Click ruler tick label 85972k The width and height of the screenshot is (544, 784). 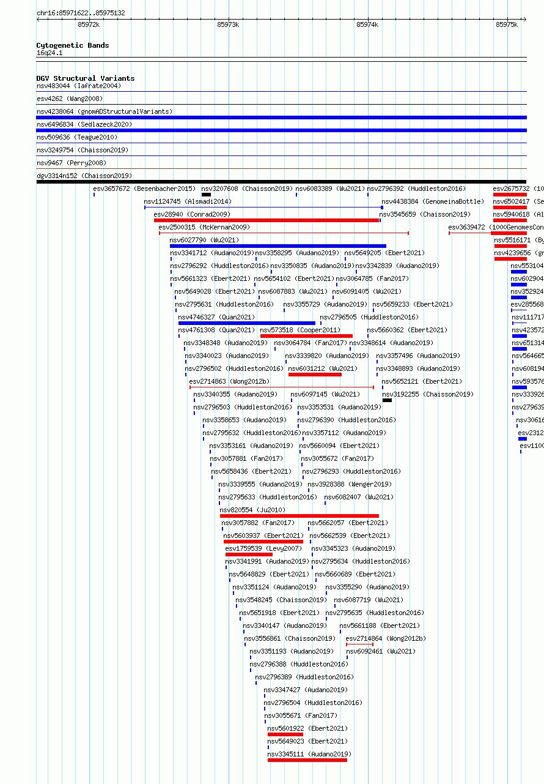click(89, 24)
